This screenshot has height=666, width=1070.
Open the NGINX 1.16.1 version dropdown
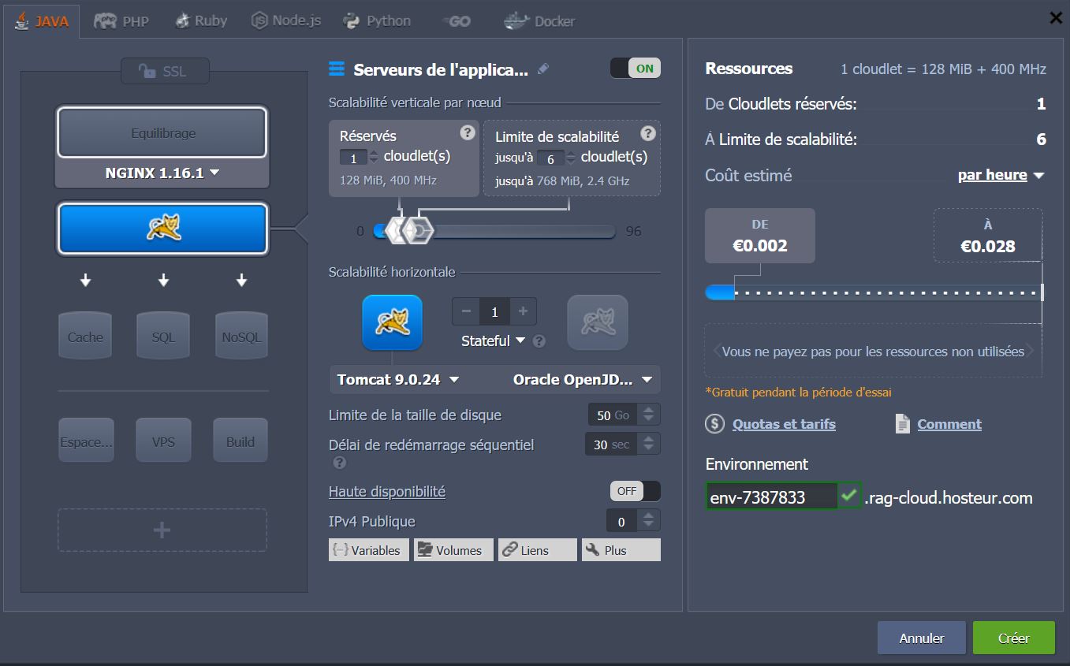162,173
